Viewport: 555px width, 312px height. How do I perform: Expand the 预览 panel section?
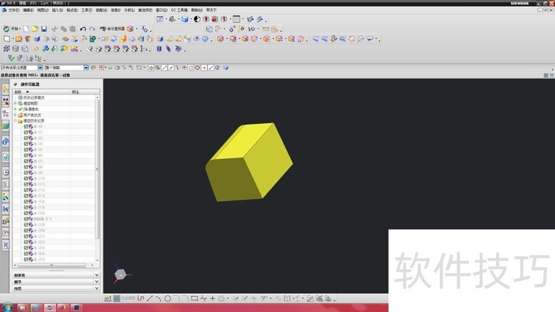pos(56,288)
